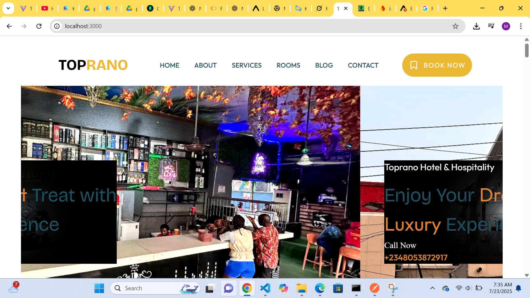
Task: Click the localhost:3000 address bar
Action: pos(221,26)
